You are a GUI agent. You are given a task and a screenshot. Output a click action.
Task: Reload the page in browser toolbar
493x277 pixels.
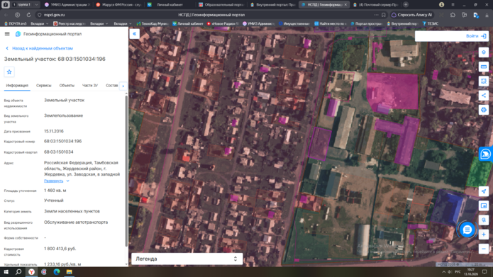pyautogui.click(x=28, y=15)
